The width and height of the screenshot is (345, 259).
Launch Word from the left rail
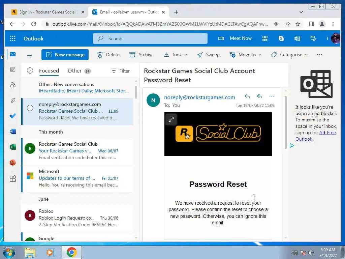[x=13, y=132]
